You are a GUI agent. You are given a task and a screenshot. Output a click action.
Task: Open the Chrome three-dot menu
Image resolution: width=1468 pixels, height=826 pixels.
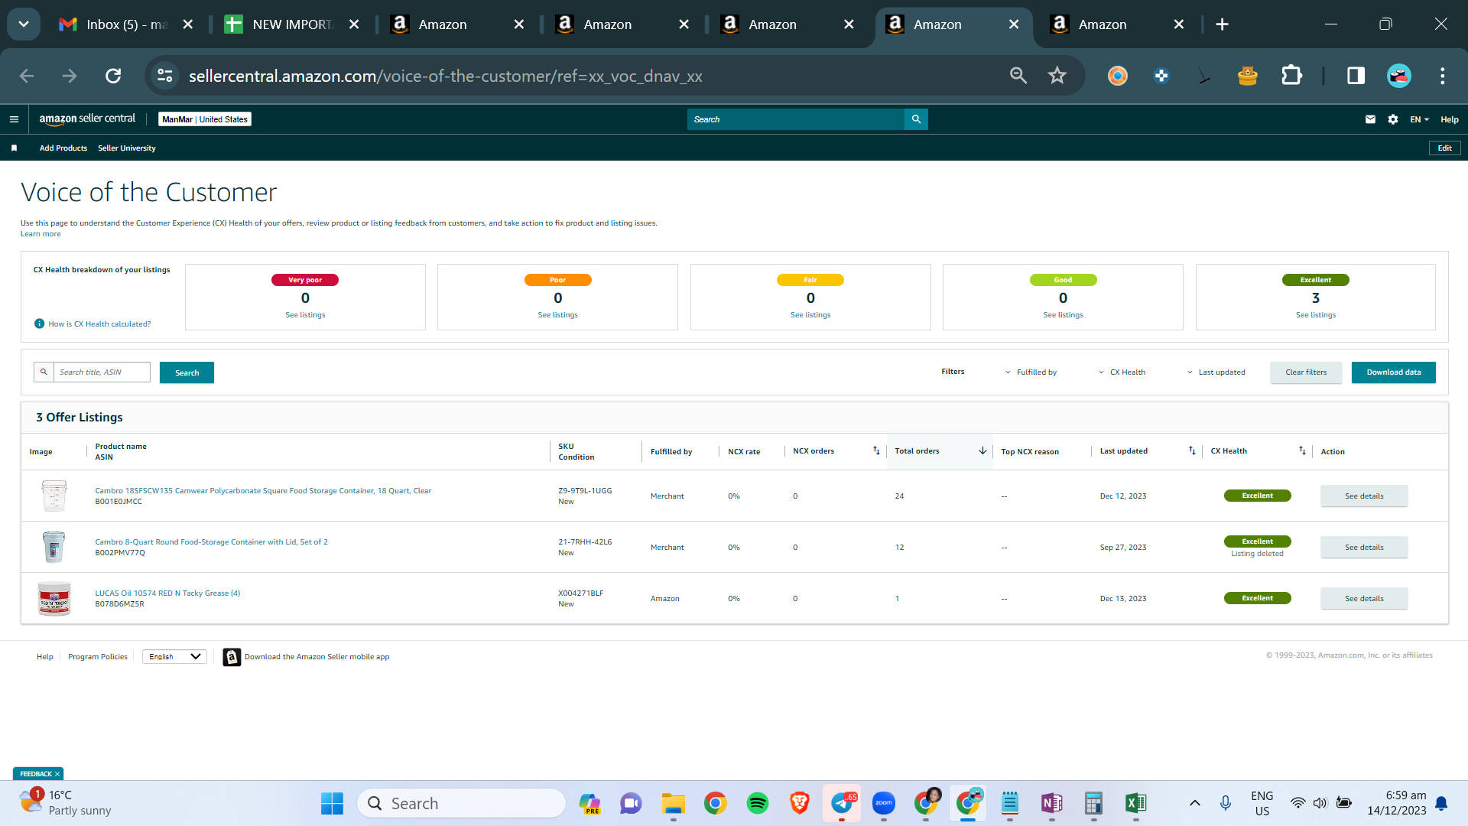[1442, 76]
